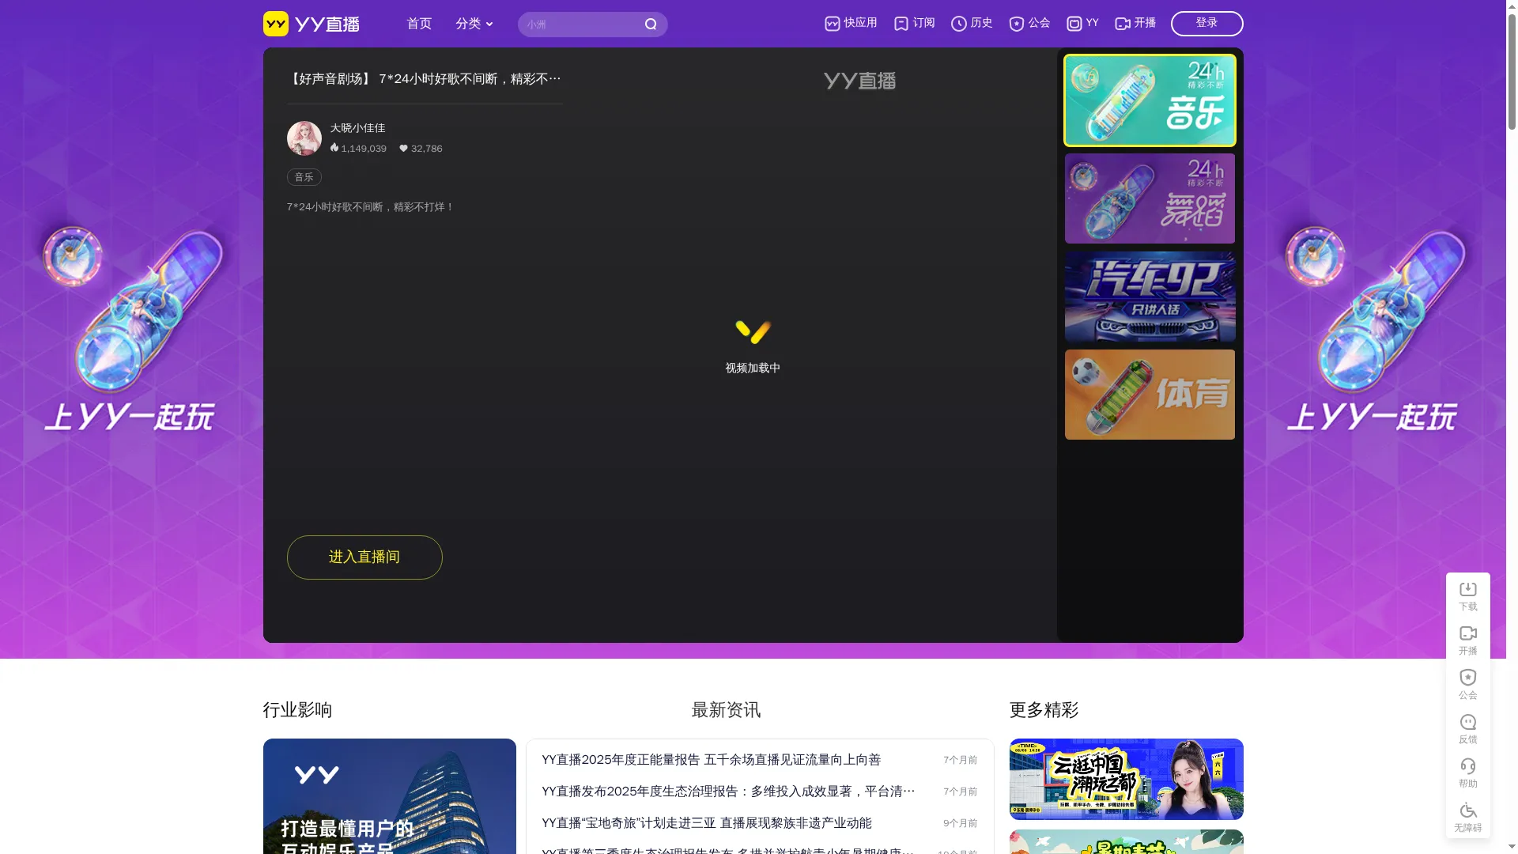Focus the search input field

(x=580, y=25)
